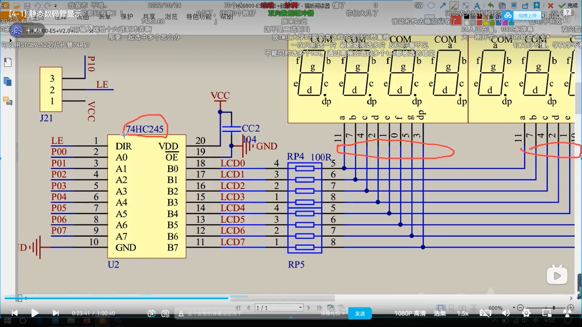This screenshot has height=327, width=582.
Task: Change the 1.5x playback speed
Action: click(x=463, y=313)
